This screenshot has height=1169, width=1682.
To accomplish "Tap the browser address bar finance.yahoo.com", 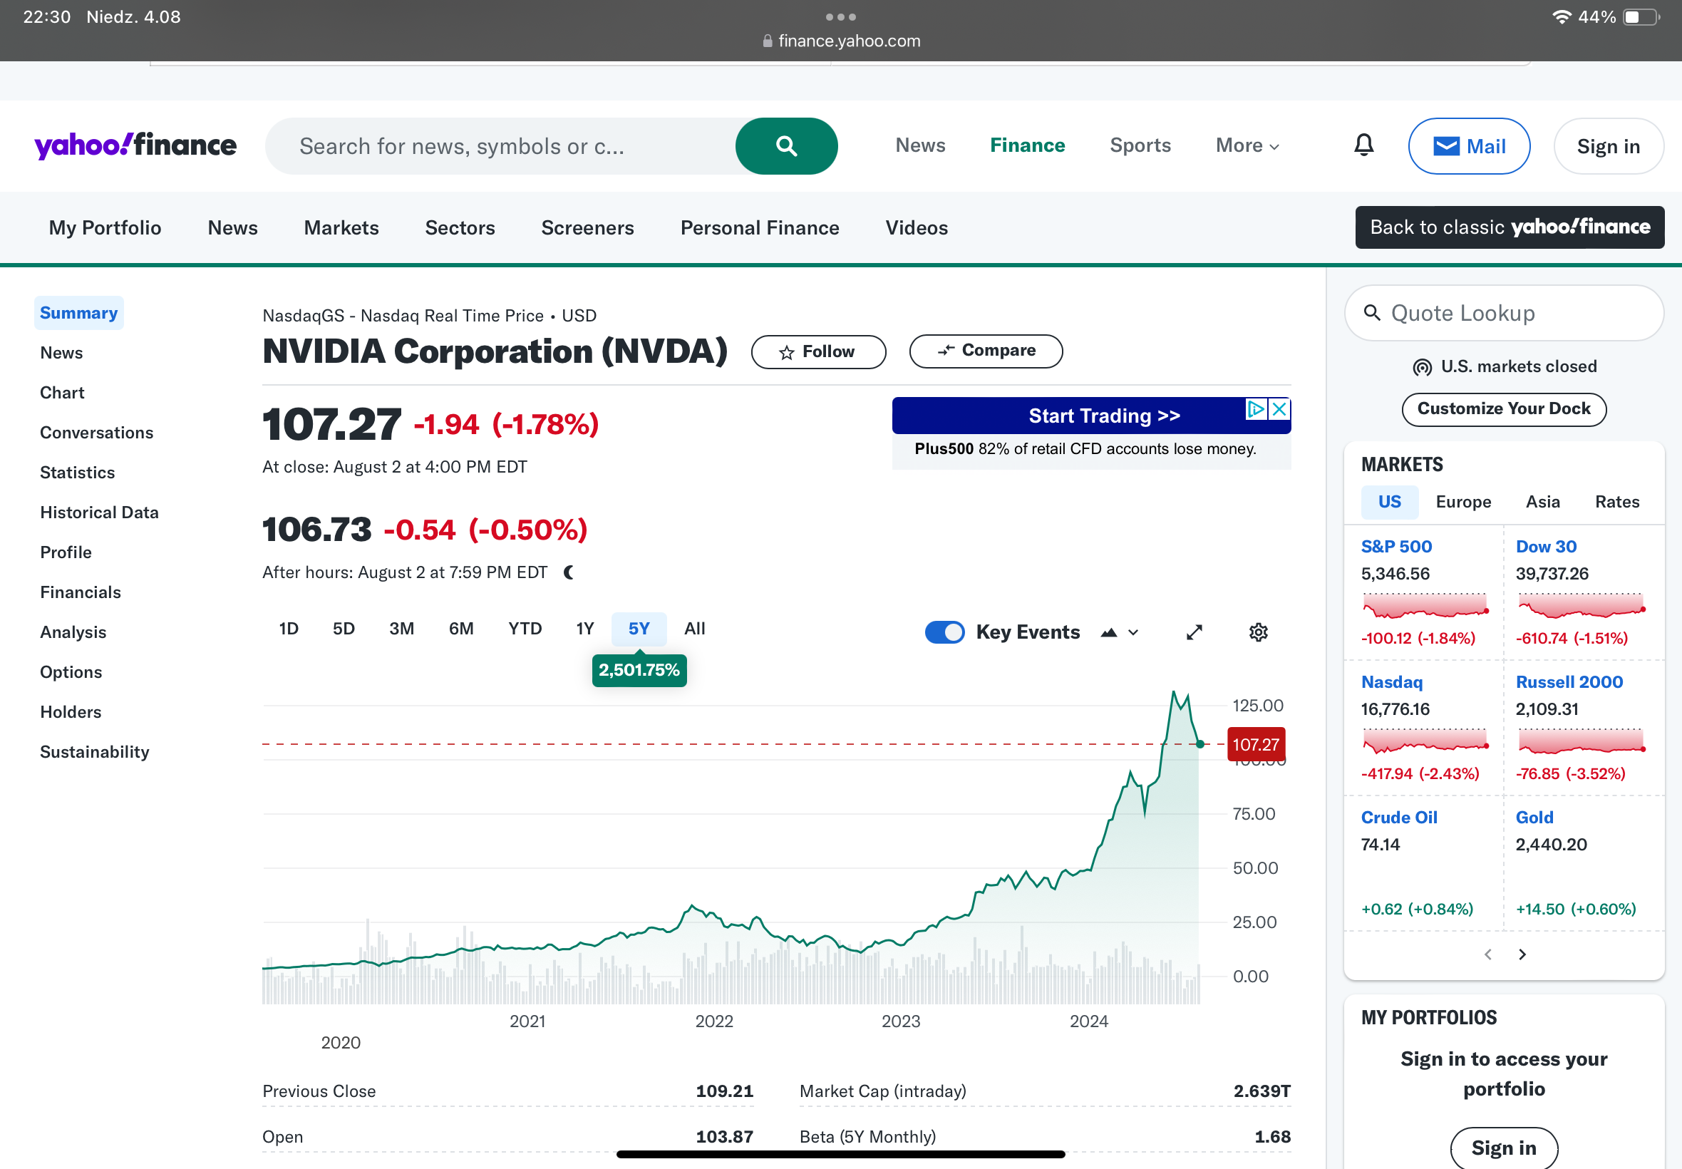I will click(840, 41).
